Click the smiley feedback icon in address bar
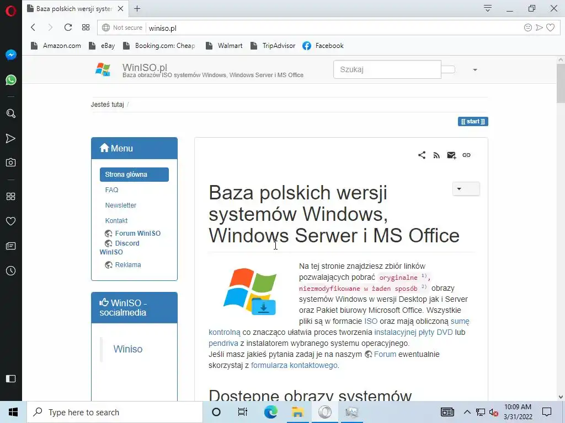Screen dimensions: 565x423 pos(528,28)
